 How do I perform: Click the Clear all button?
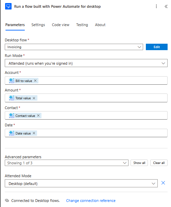159,163
